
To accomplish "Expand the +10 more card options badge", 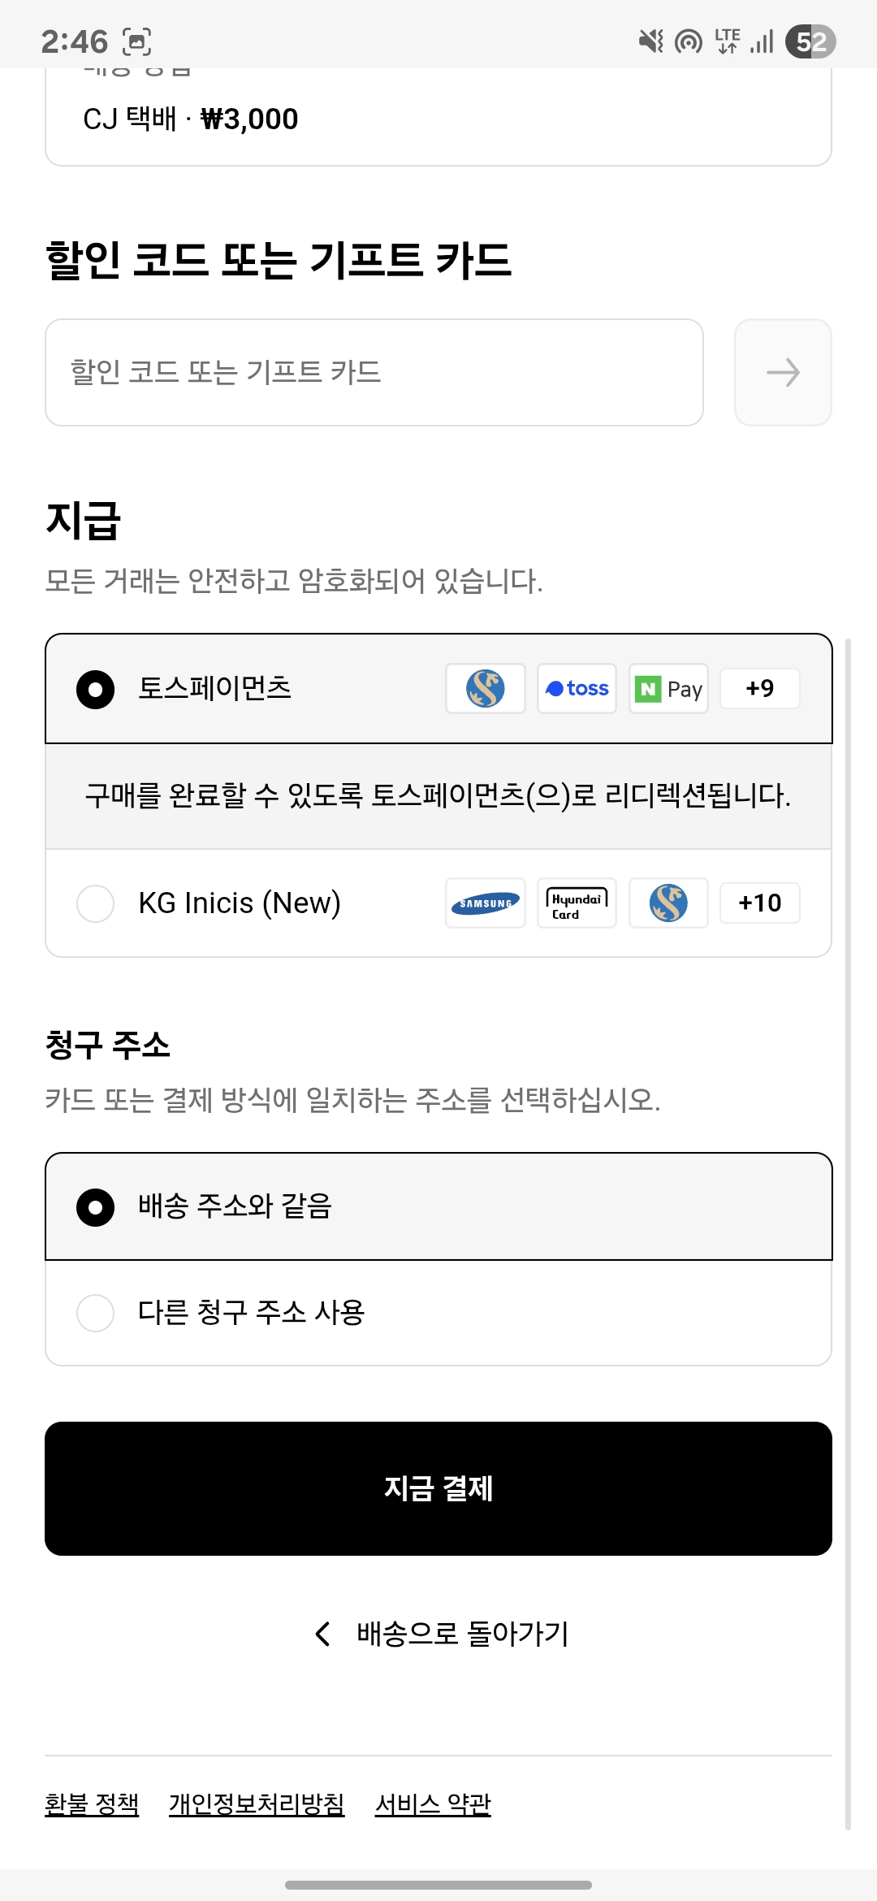I will (x=760, y=903).
